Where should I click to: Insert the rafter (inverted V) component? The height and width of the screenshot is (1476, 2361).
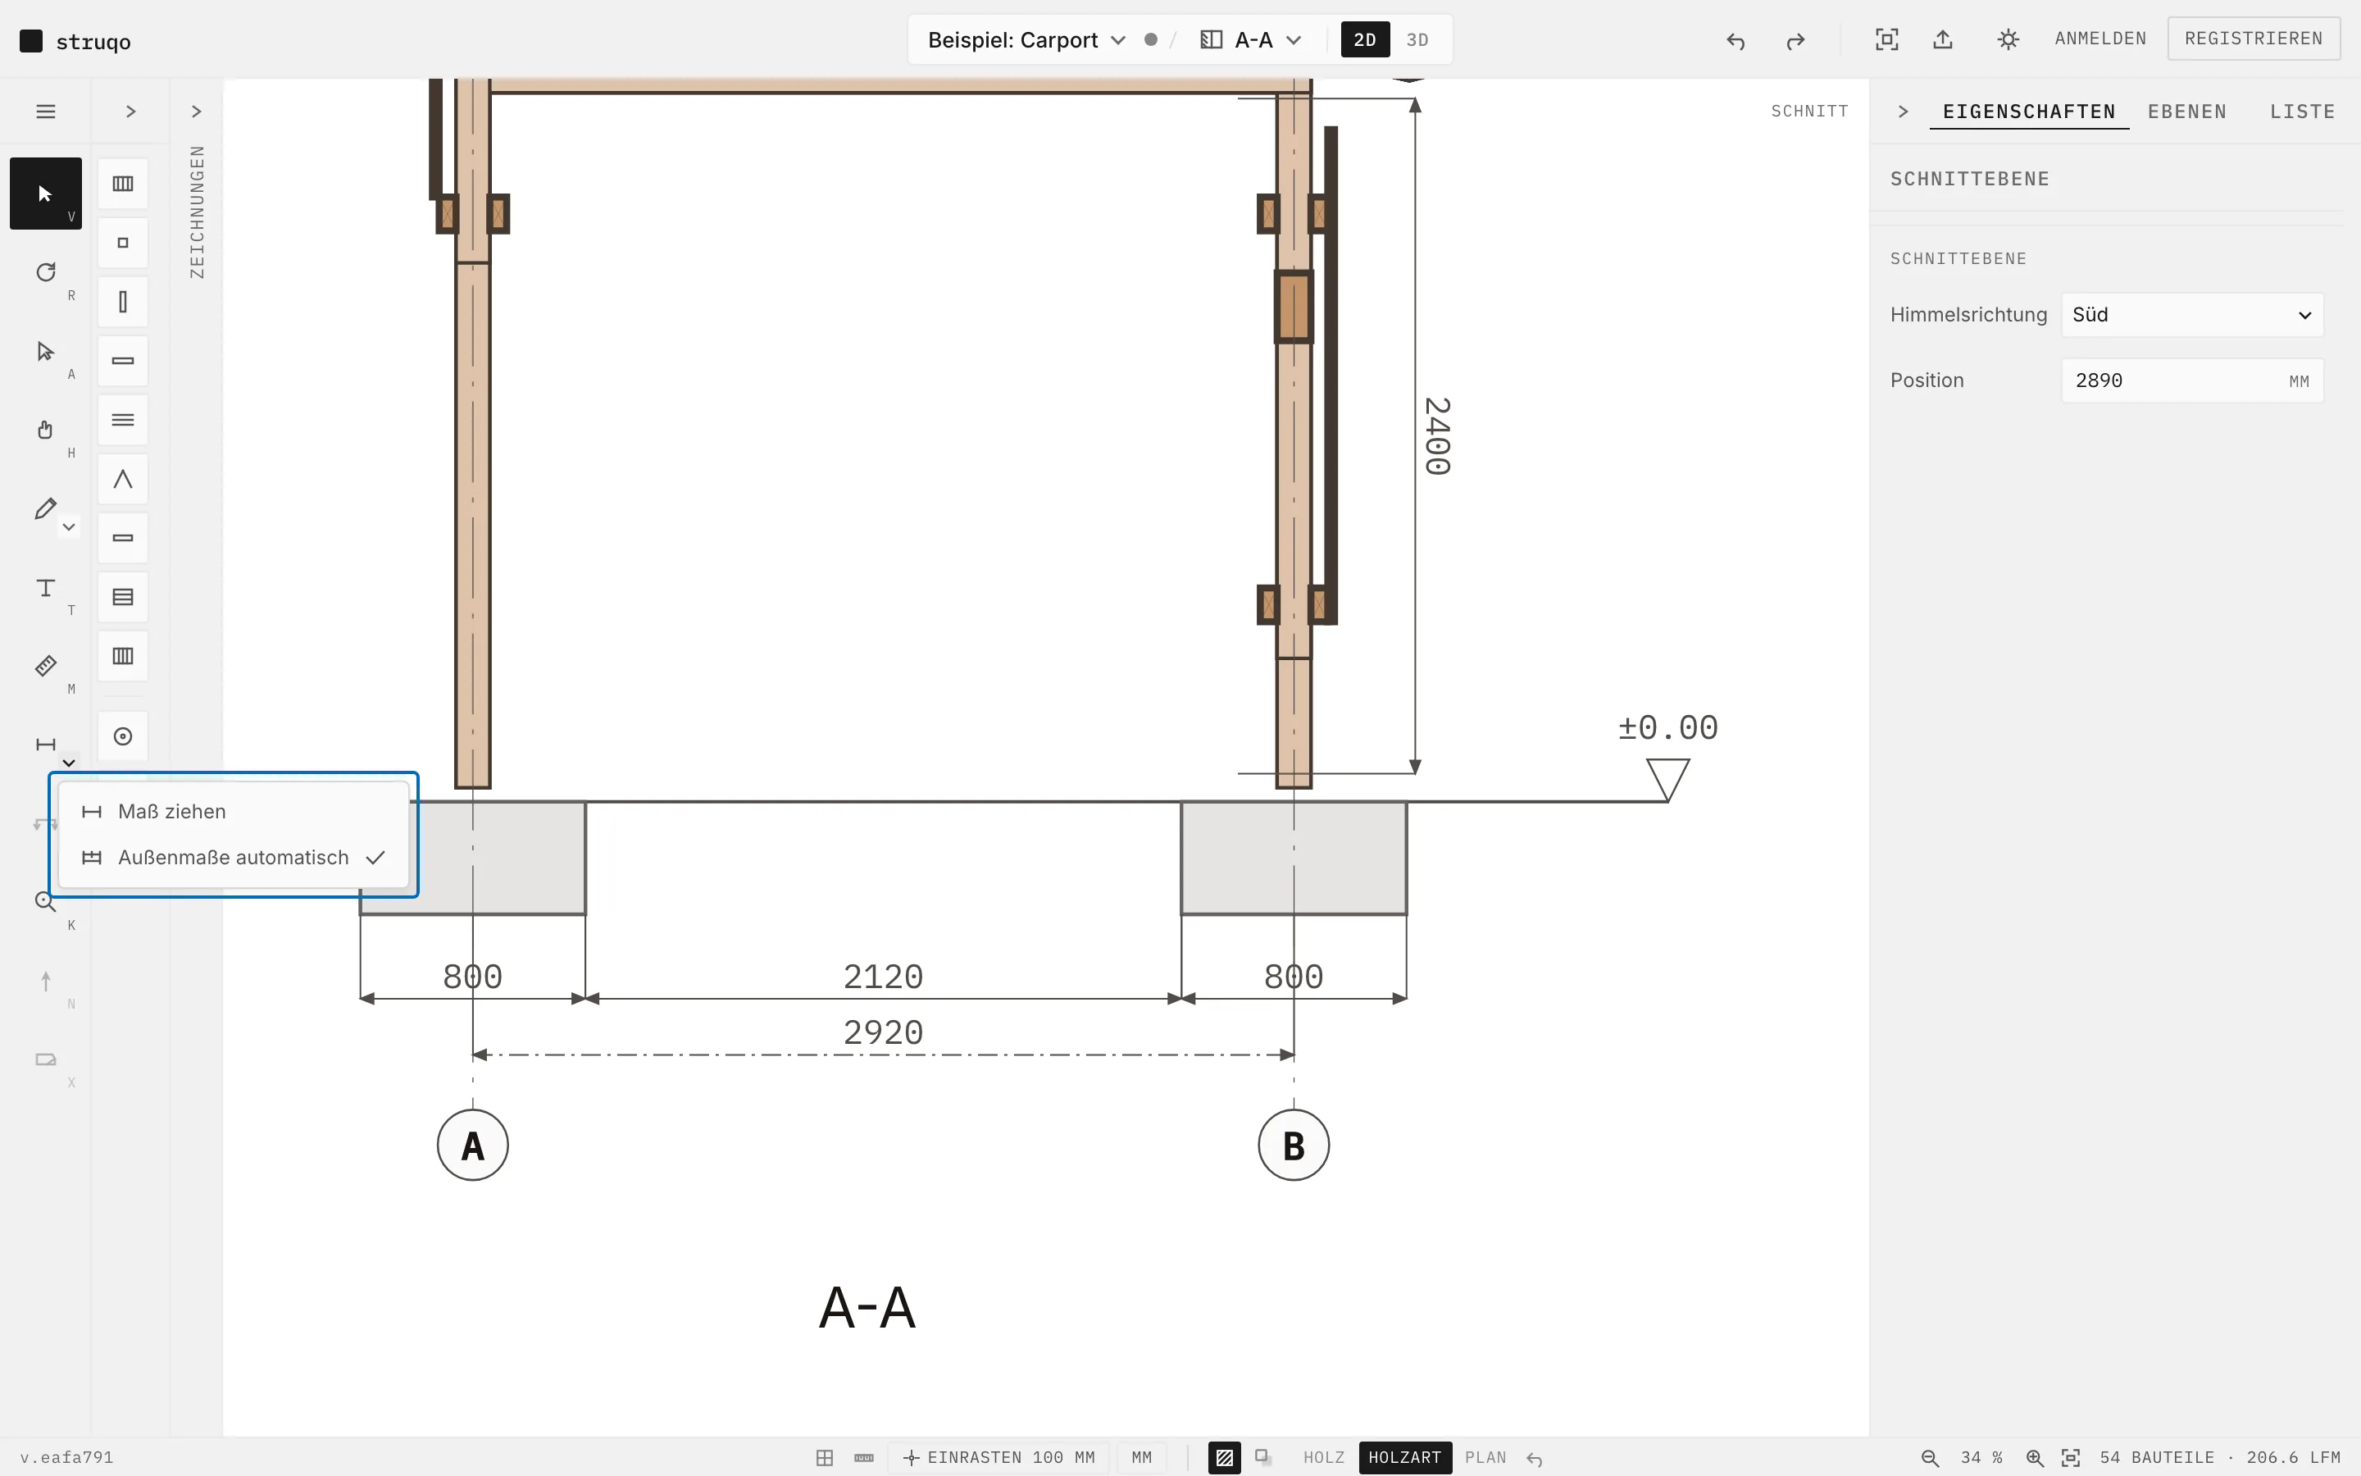click(x=123, y=480)
